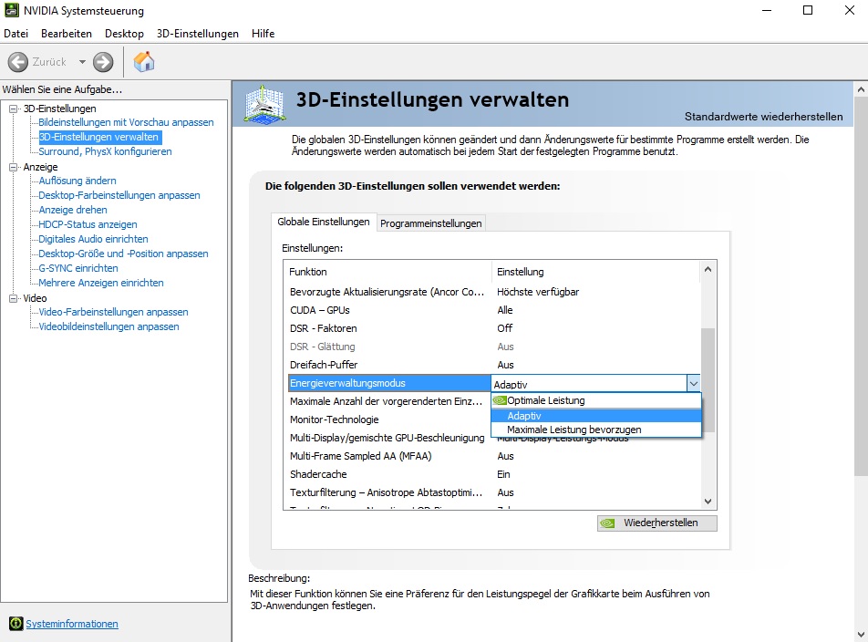The image size is (868, 642).
Task: Select Texturfilterung – Anisotrope Abtastoptimierung row
Action: [494, 492]
